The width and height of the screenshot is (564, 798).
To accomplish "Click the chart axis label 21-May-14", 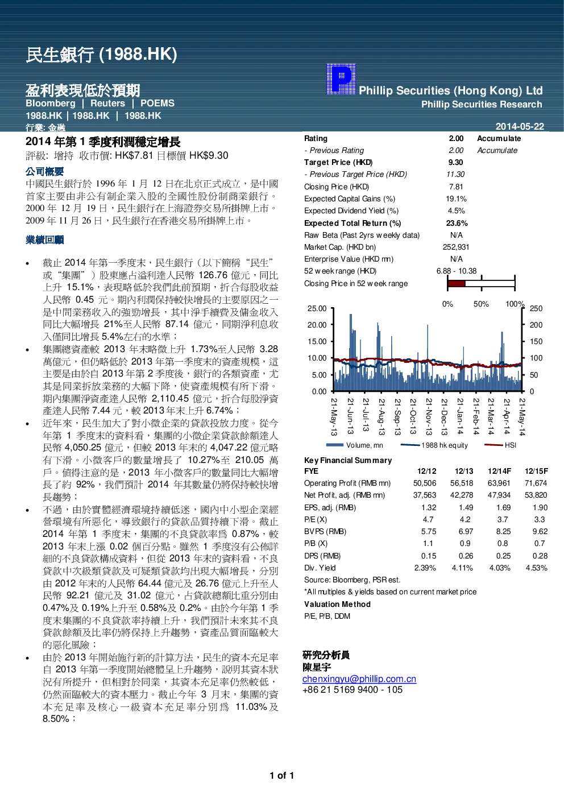I will click(522, 417).
